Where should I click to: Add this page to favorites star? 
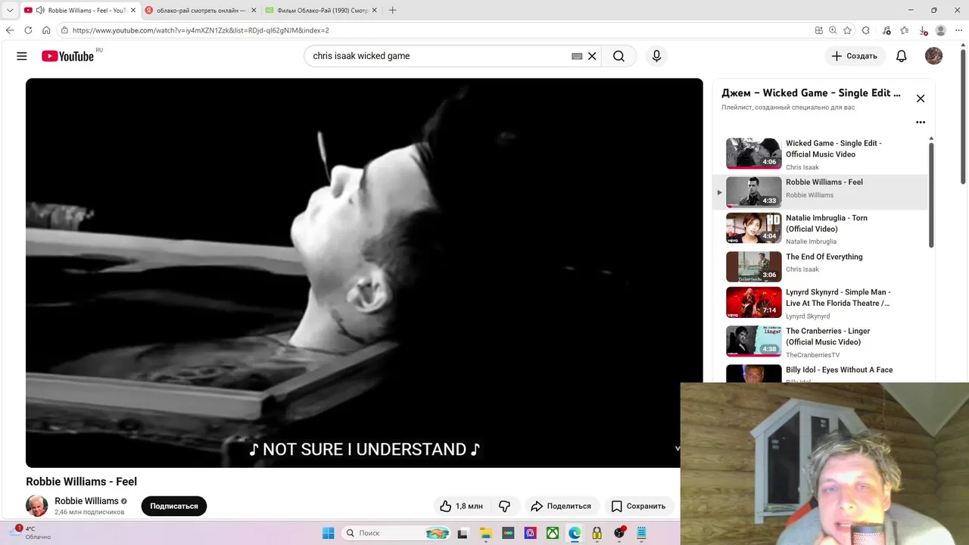[847, 30]
